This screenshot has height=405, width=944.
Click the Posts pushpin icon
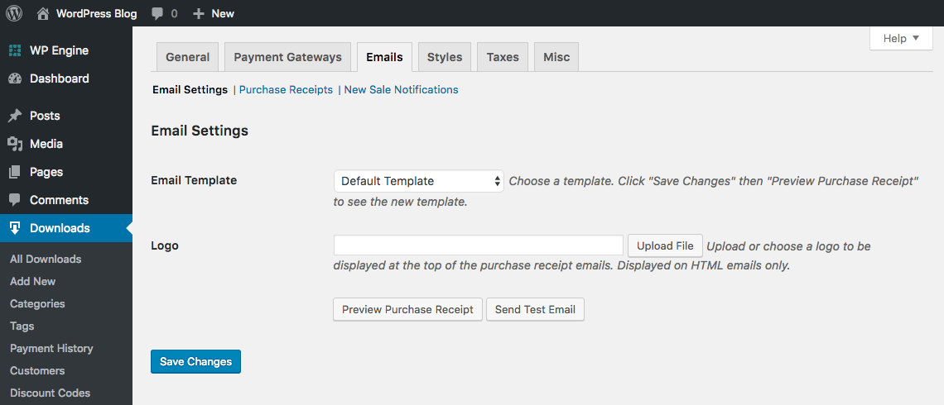15,116
